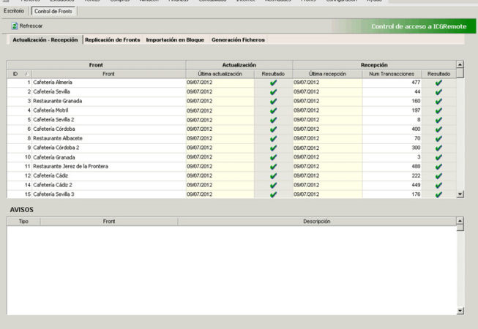Click Actualización checkmark for Cafetería Sevilla 3
The width and height of the screenshot is (478, 329).
pos(274,194)
